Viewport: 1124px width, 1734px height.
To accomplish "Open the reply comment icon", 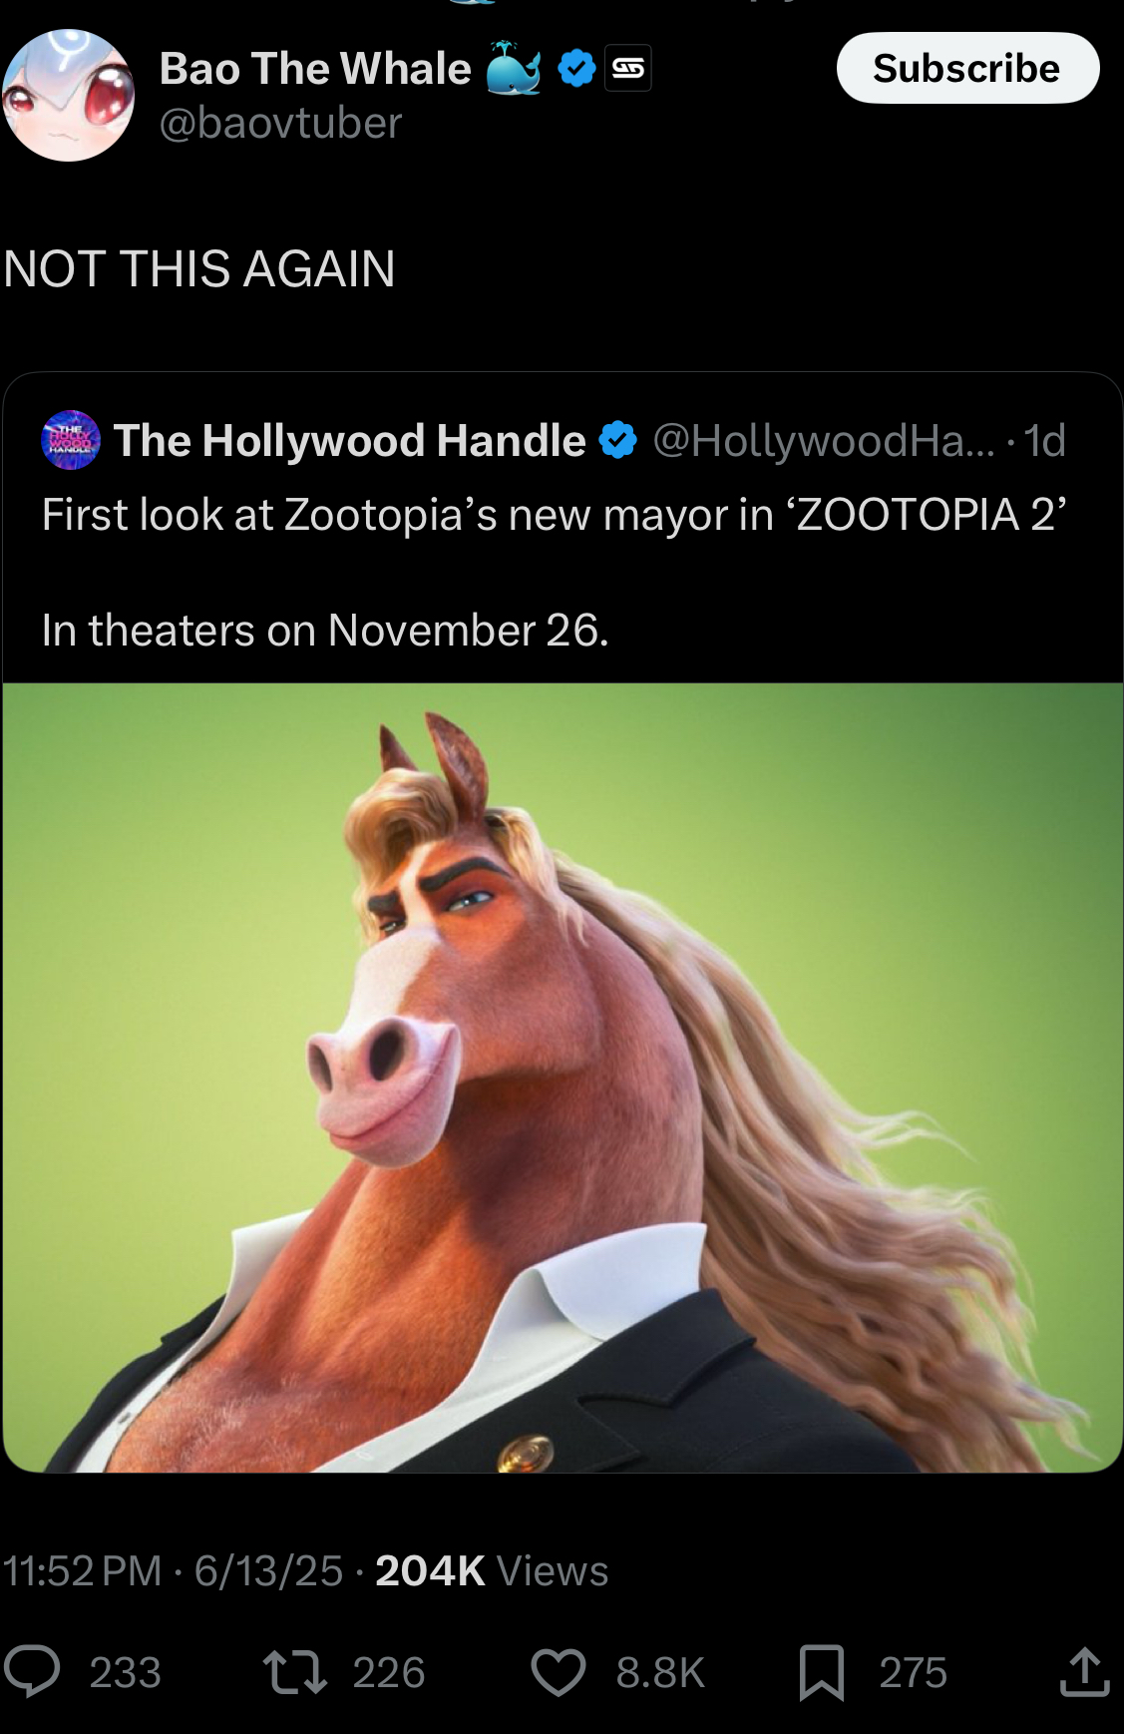I will coord(32,1671).
